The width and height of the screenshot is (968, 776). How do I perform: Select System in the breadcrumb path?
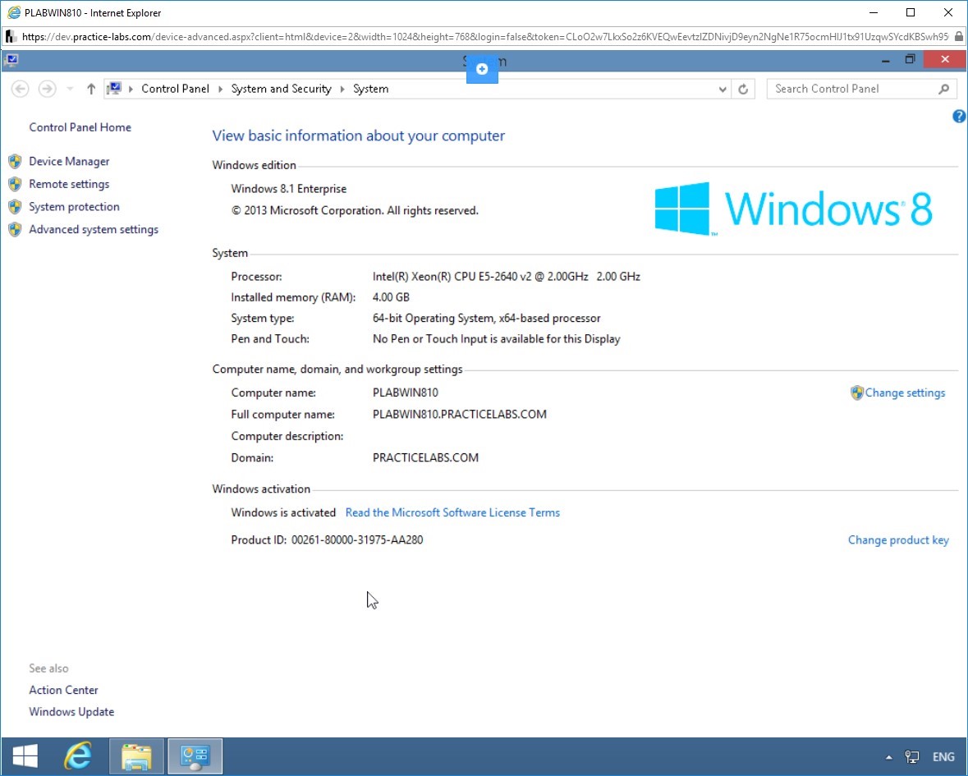click(371, 89)
